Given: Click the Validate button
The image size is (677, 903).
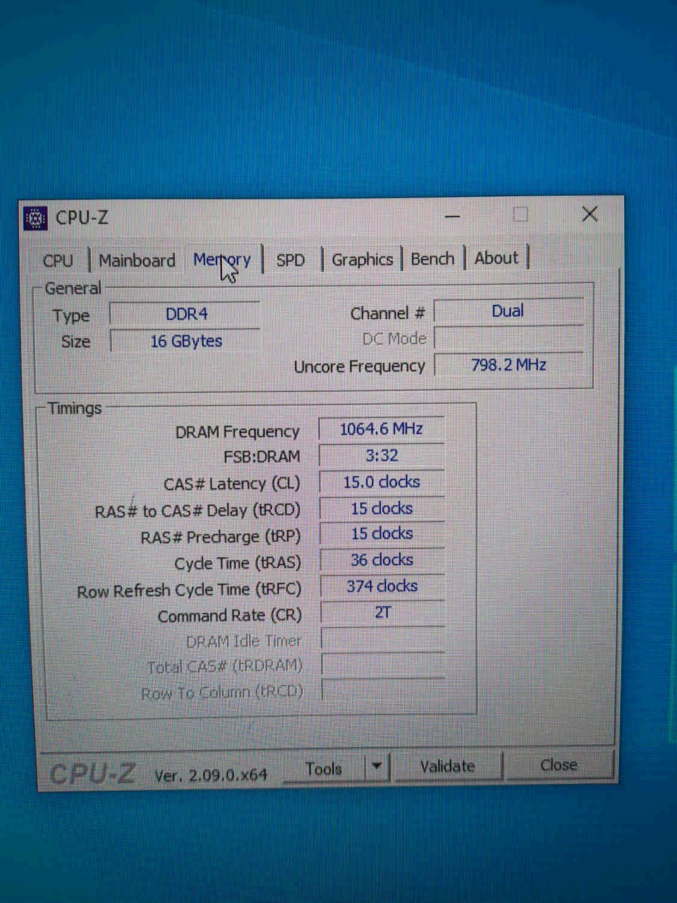Looking at the screenshot, I should click(x=448, y=766).
